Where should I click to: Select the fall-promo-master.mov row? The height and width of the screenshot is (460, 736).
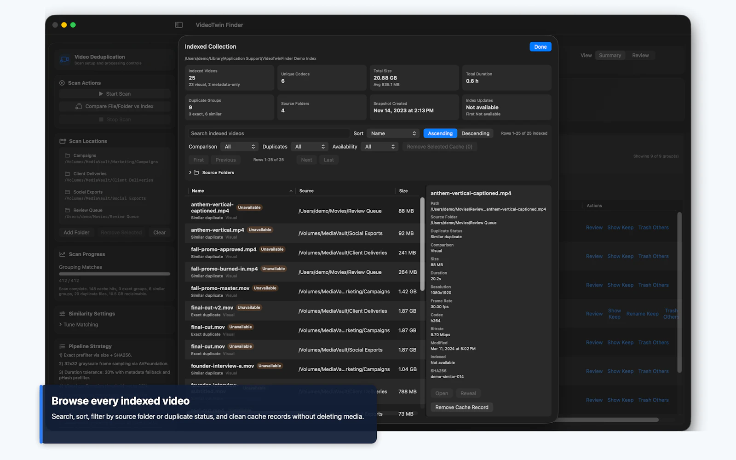point(303,292)
